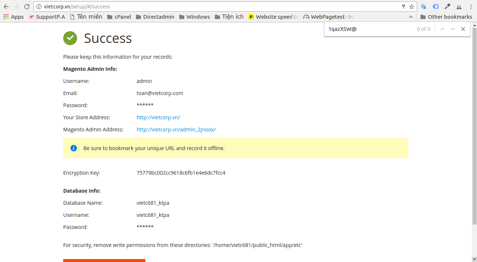Click the Magento Admin Info heading
This screenshot has width=477, height=262.
coord(90,69)
